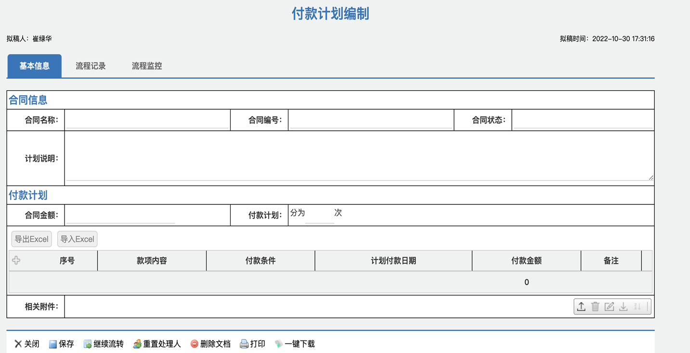Click 继续流转 to continue workflow
This screenshot has width=690, height=353.
point(104,344)
